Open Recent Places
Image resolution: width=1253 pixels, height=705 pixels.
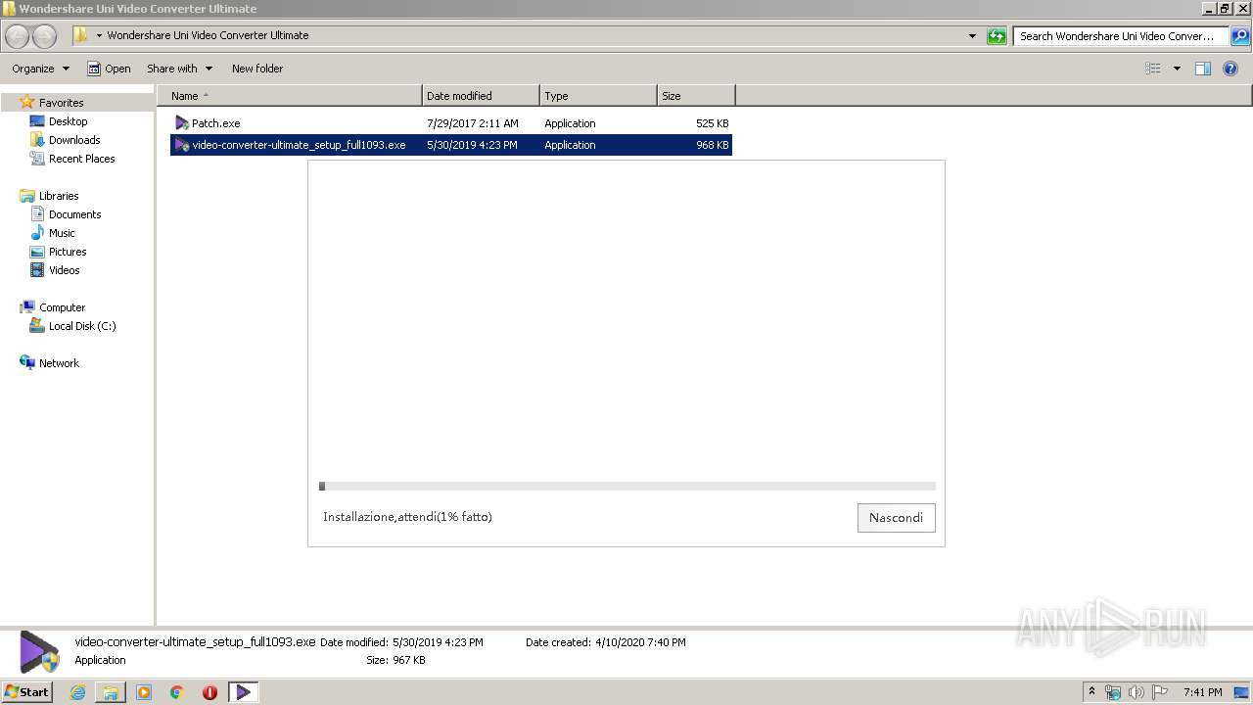coord(81,159)
